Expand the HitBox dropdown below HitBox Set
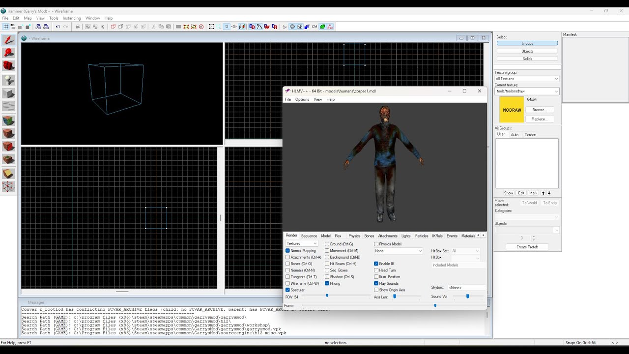This screenshot has height=354, width=629. point(465,258)
